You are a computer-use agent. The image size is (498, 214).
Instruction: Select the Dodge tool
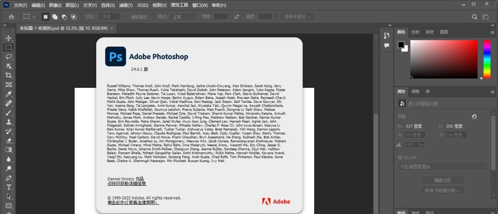[x=9, y=168]
